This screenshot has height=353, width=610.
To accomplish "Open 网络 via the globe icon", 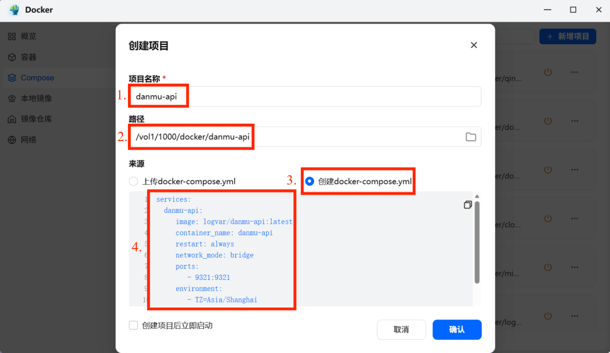I will [x=12, y=139].
